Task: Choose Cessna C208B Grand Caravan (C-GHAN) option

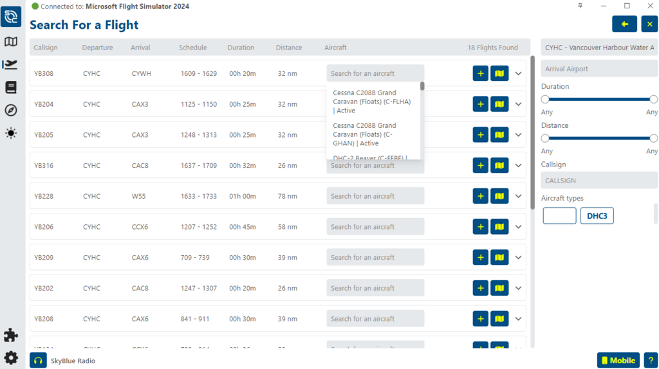Action: (373, 134)
